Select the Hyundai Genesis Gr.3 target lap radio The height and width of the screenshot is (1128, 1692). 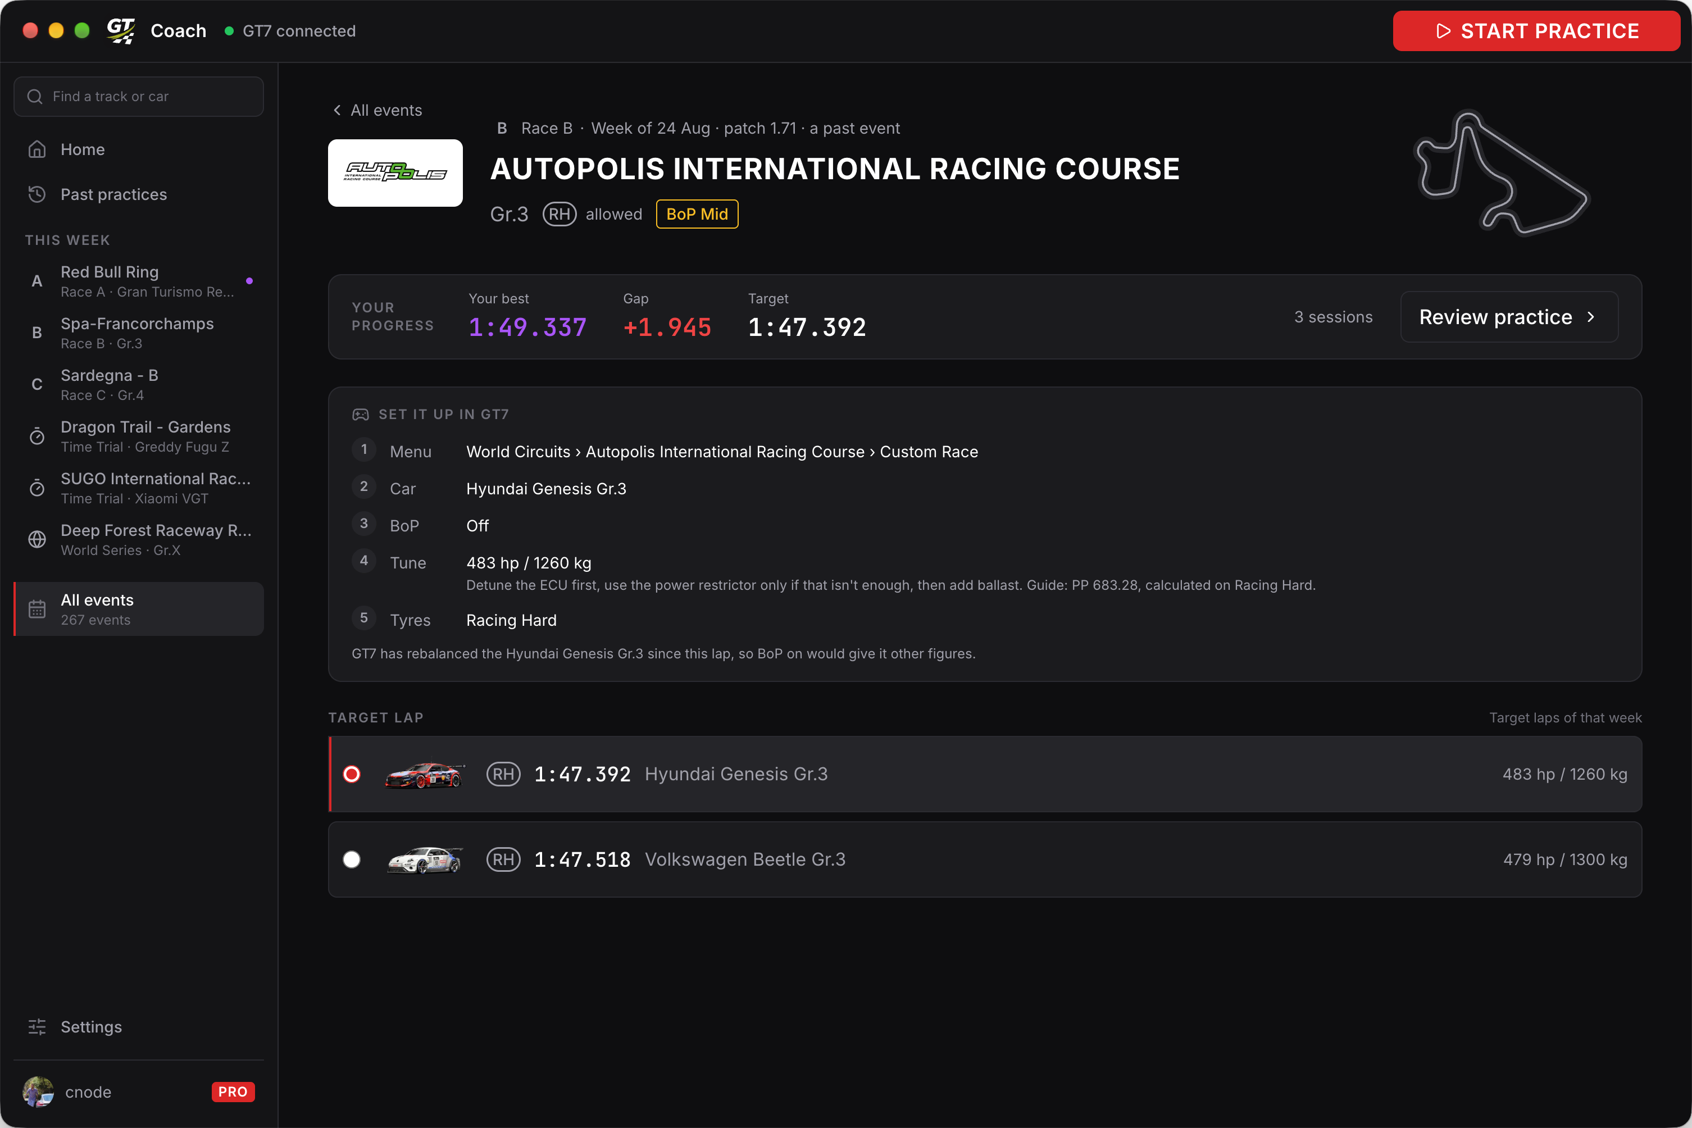(x=352, y=774)
